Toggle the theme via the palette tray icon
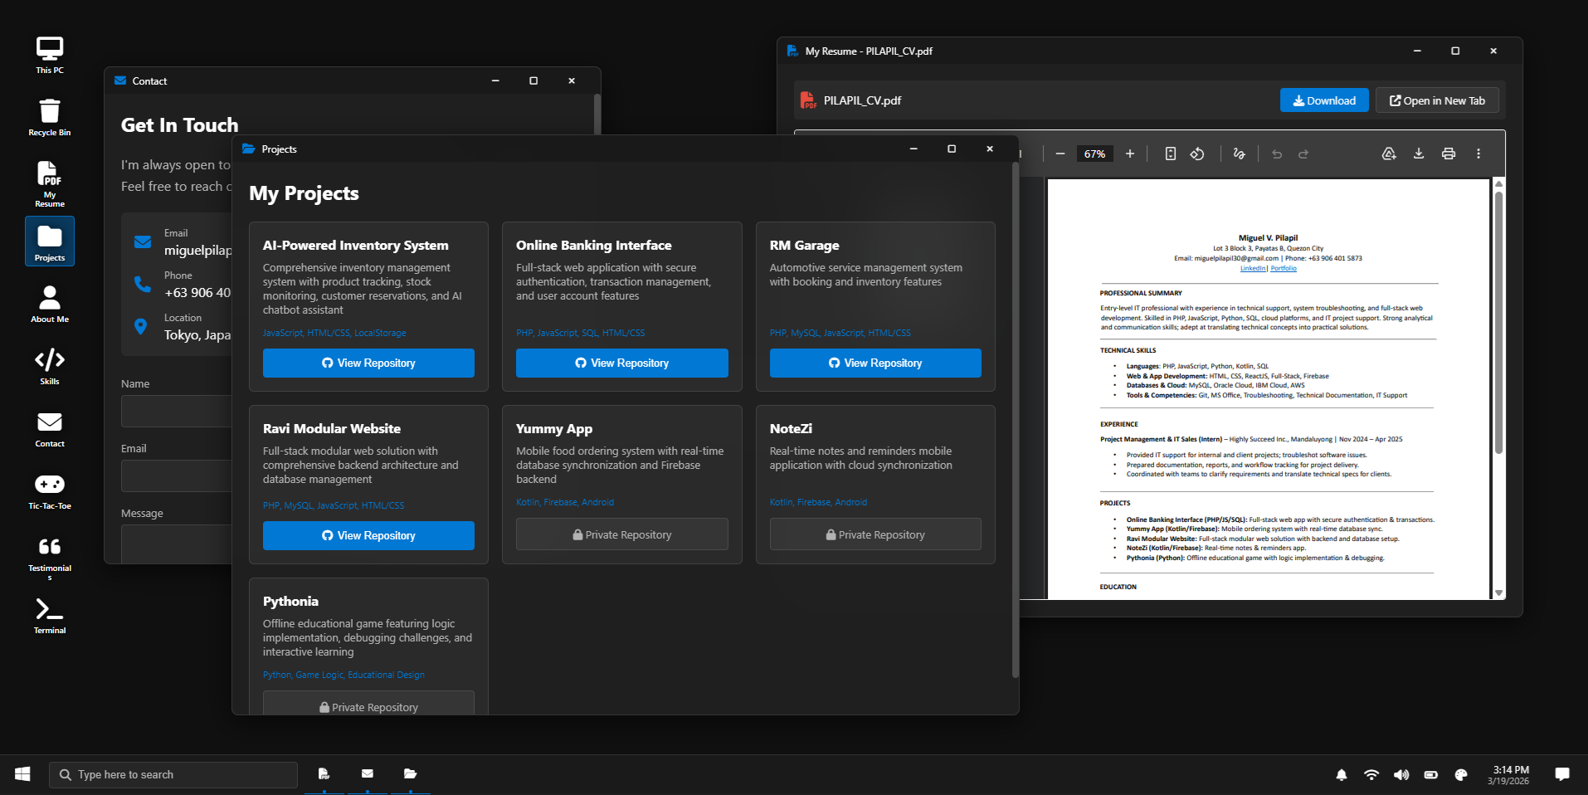1588x795 pixels. [x=1460, y=774]
